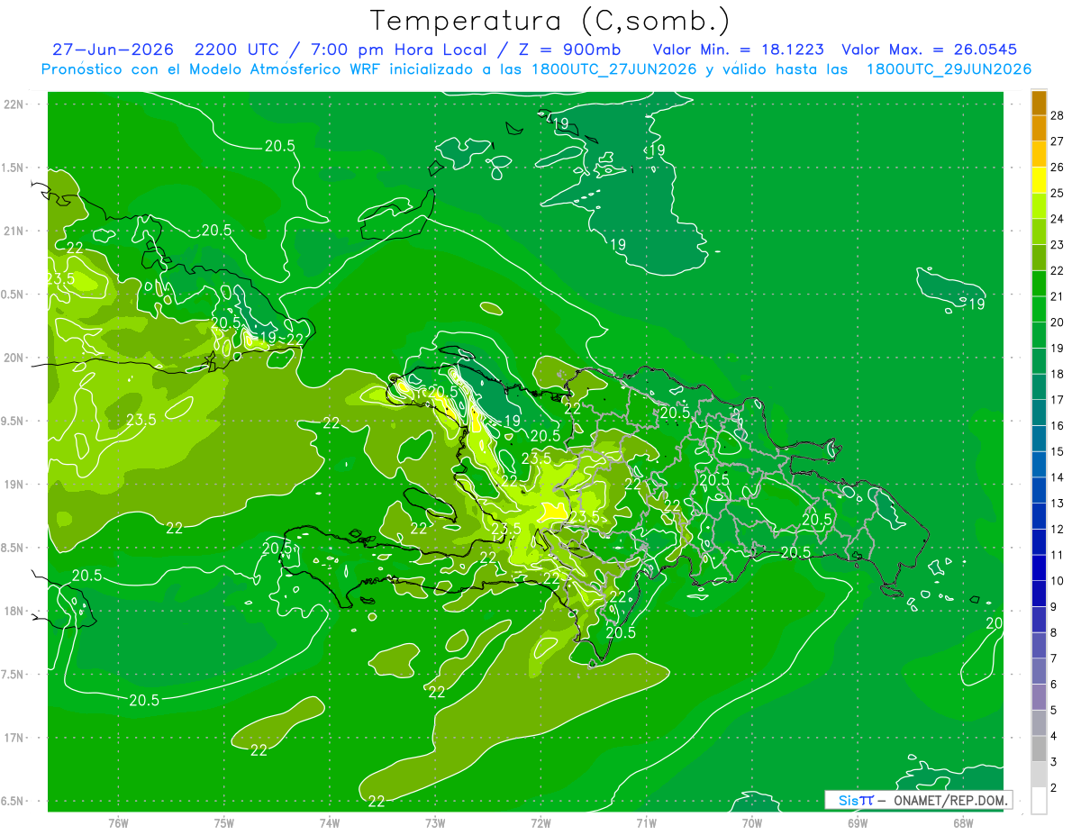Click the '22N' latitude axis label
Screen dimensions: 1081x835
click(14, 104)
